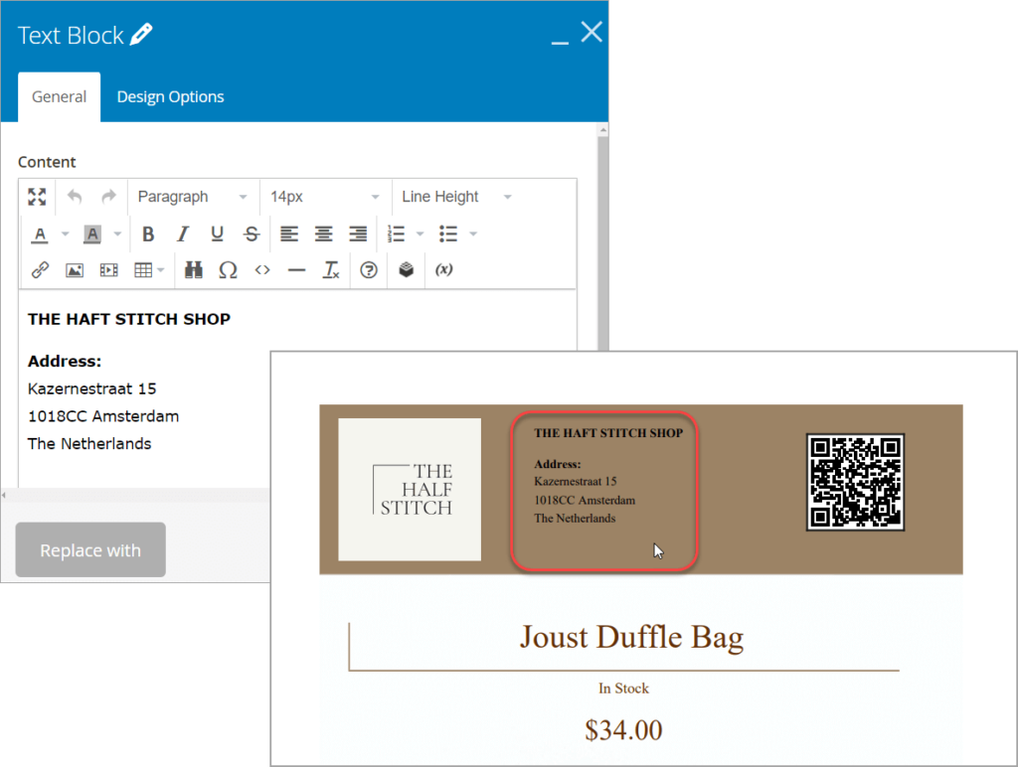
Task: Toggle strikethrough formatting
Action: coord(252,234)
